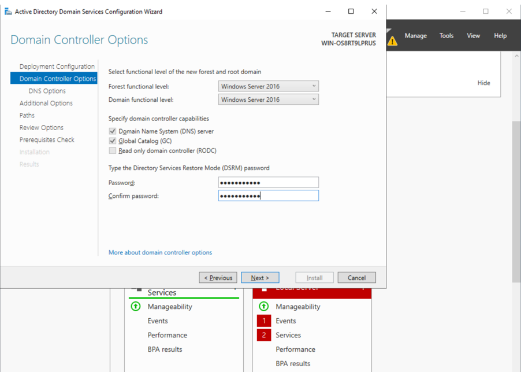Click the wizard title bar app icon
Screen dimensions: 521x372
(x=8, y=12)
